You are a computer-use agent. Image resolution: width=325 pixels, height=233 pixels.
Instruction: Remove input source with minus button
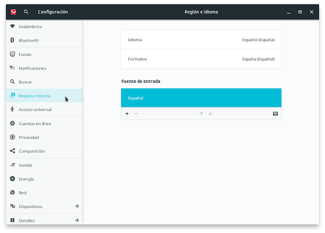point(136,113)
